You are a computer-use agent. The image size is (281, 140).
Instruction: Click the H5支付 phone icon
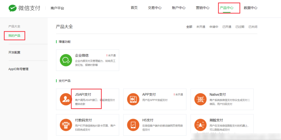click(133, 125)
